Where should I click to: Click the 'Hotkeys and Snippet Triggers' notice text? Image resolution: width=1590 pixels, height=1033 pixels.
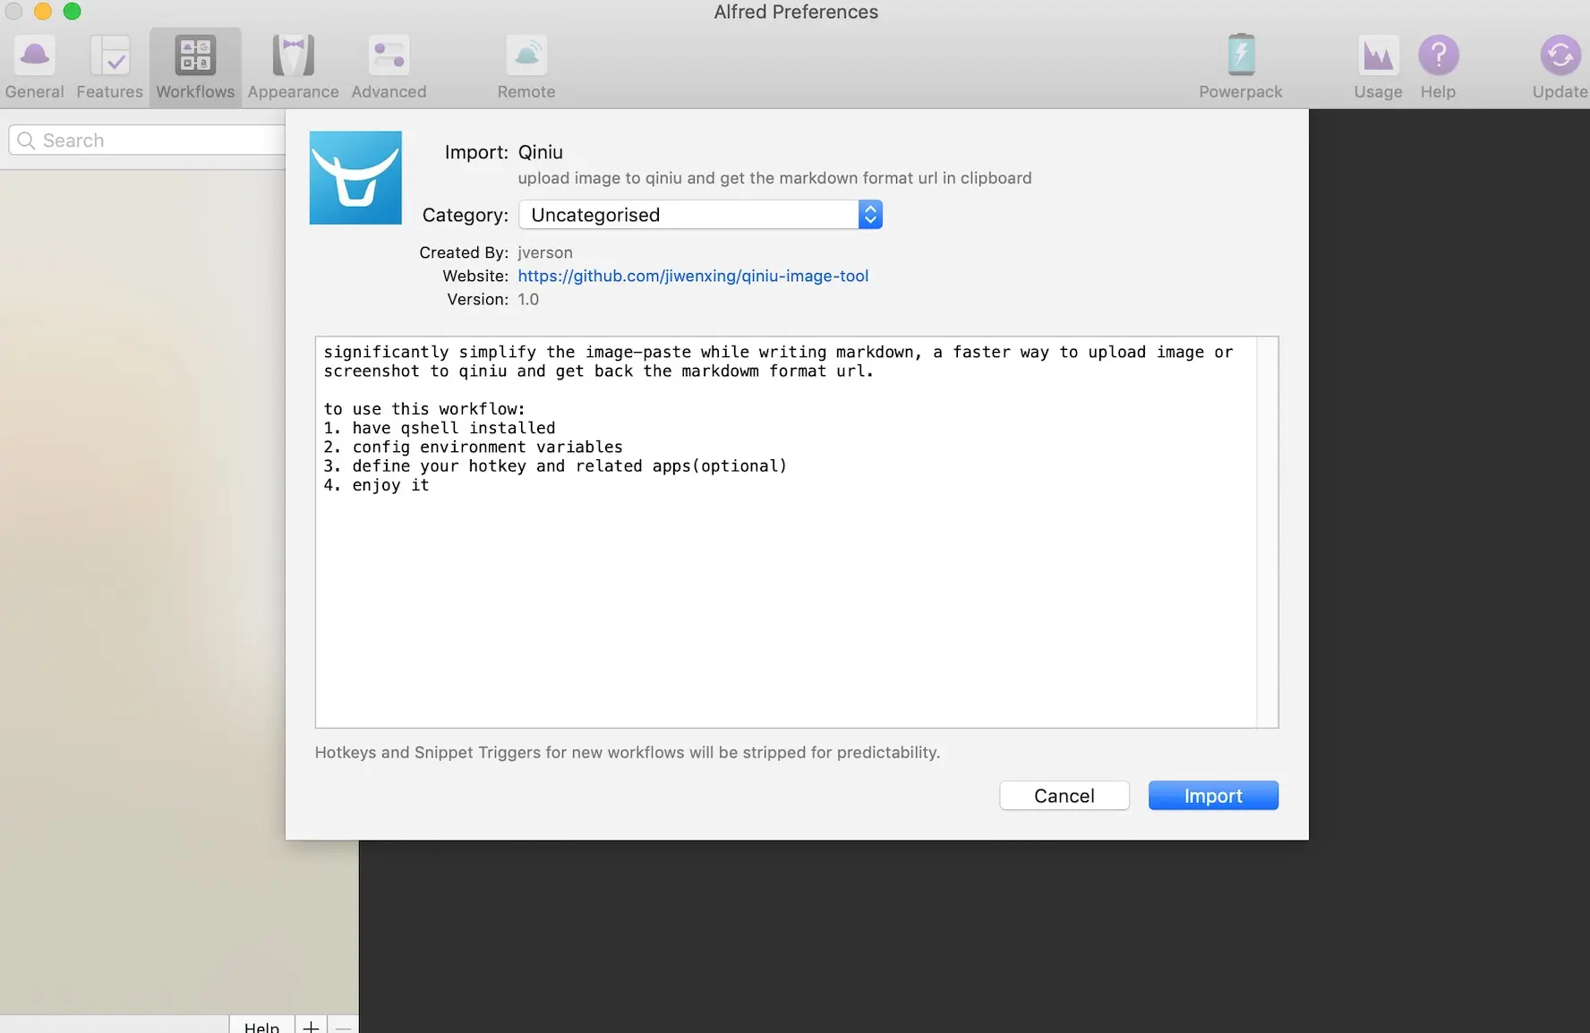[x=628, y=753]
